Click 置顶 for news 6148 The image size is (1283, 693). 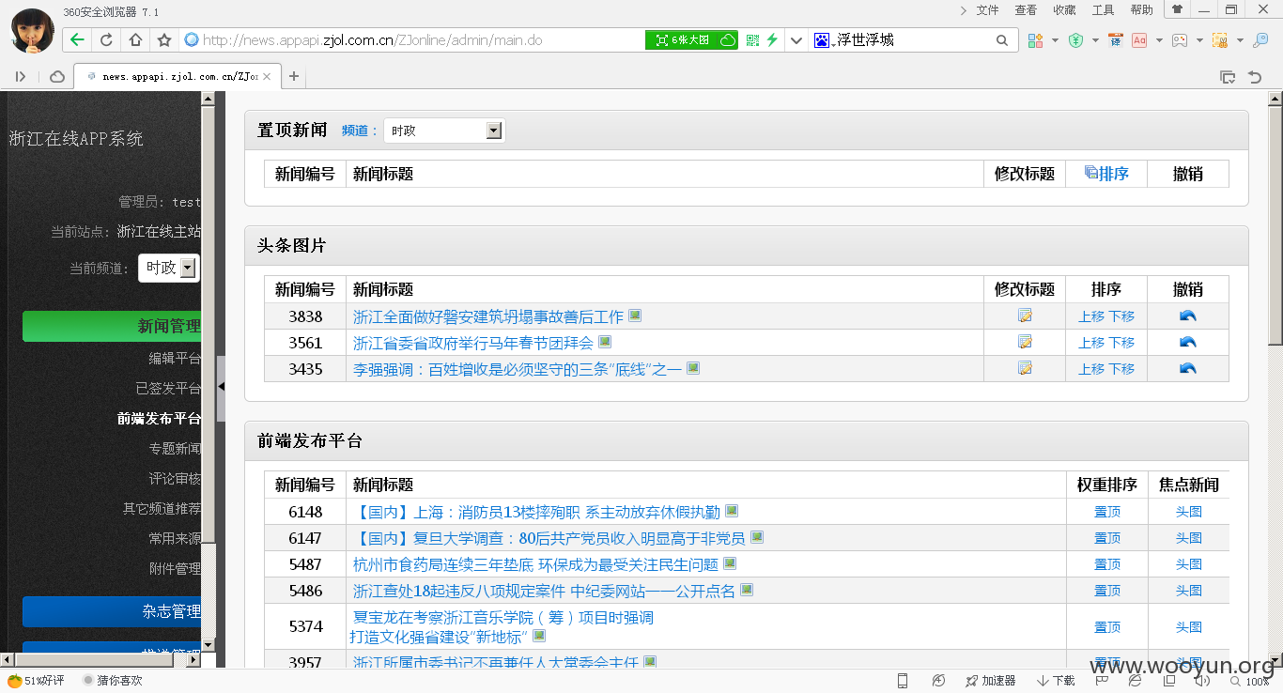(1107, 512)
